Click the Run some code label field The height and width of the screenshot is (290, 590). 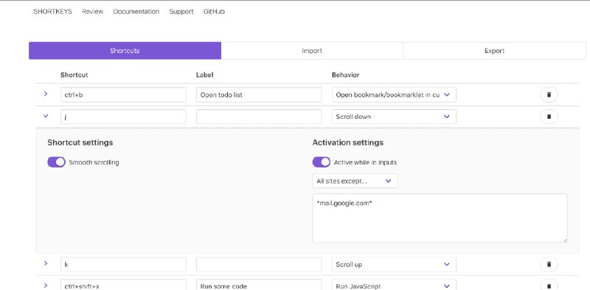tap(259, 285)
